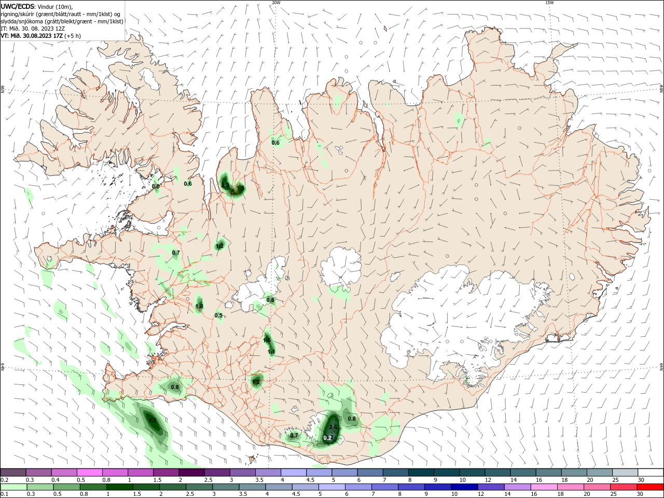Pick the pale pink 16 swatch in lower legend
Image resolution: width=664 pixels, height=498 pixels.
pos(544,487)
